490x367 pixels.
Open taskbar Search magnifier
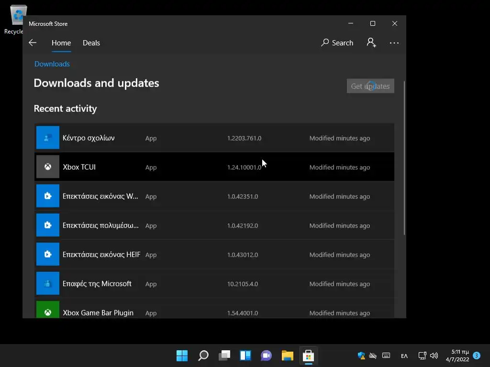click(x=203, y=356)
